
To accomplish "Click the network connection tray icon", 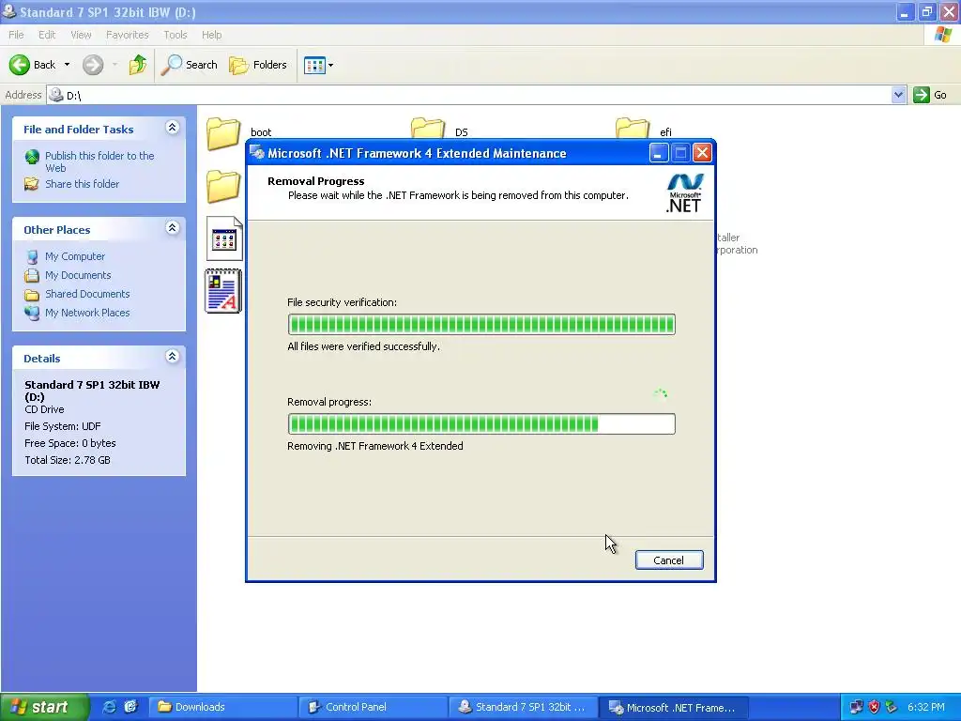I will [x=857, y=708].
